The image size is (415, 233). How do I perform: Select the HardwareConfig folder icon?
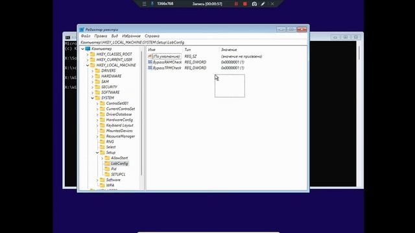point(102,120)
